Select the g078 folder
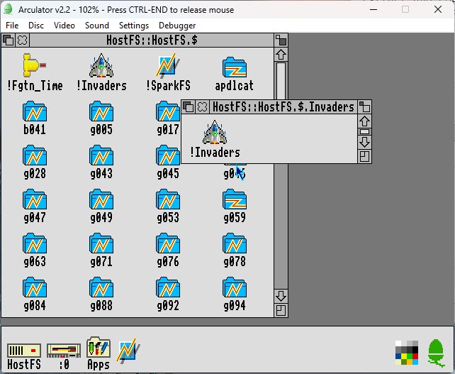This screenshot has width=455, height=374. [235, 251]
